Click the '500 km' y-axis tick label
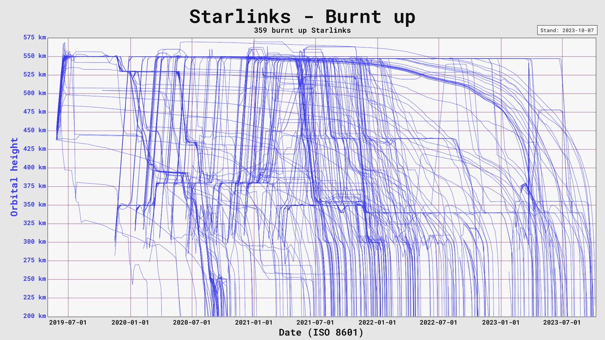 coord(34,93)
